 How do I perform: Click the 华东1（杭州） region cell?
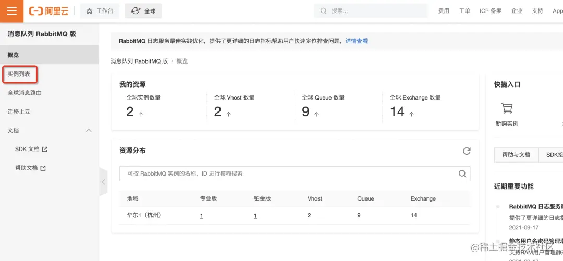[144, 215]
